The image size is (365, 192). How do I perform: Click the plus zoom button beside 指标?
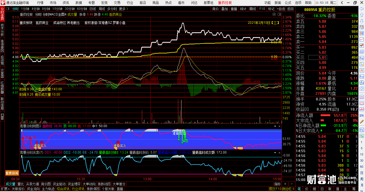[x=285, y=184]
